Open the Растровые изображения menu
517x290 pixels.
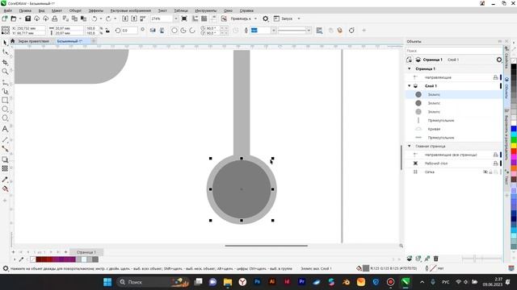point(131,10)
